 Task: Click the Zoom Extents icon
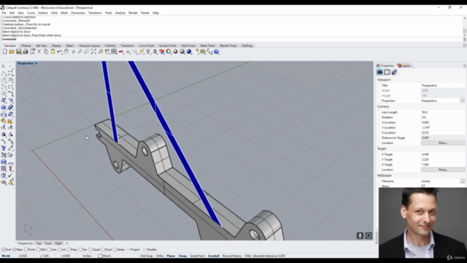point(93,52)
